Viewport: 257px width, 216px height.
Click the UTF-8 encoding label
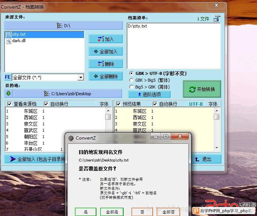click(196, 104)
